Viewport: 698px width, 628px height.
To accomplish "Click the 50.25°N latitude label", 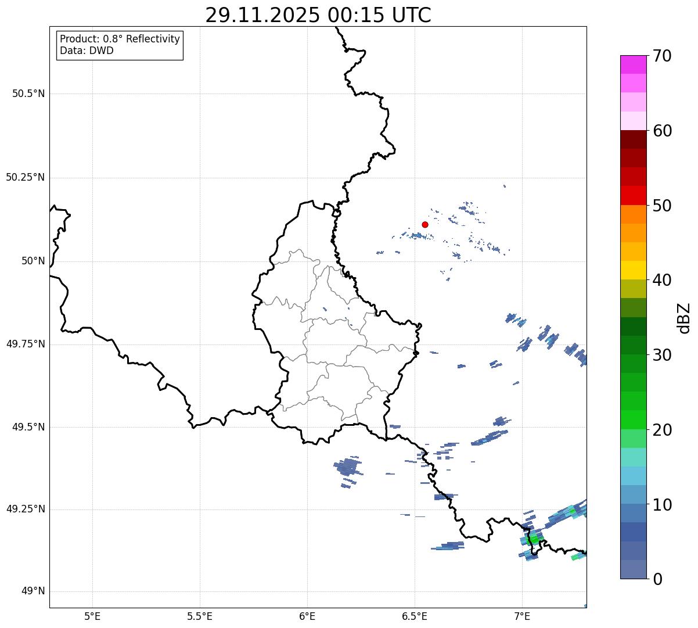I will (x=26, y=177).
